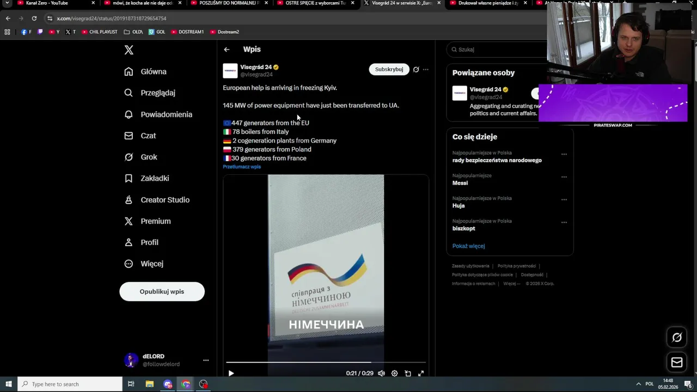Toggle picture-in-picture mode
The image size is (697, 392).
pos(408,373)
